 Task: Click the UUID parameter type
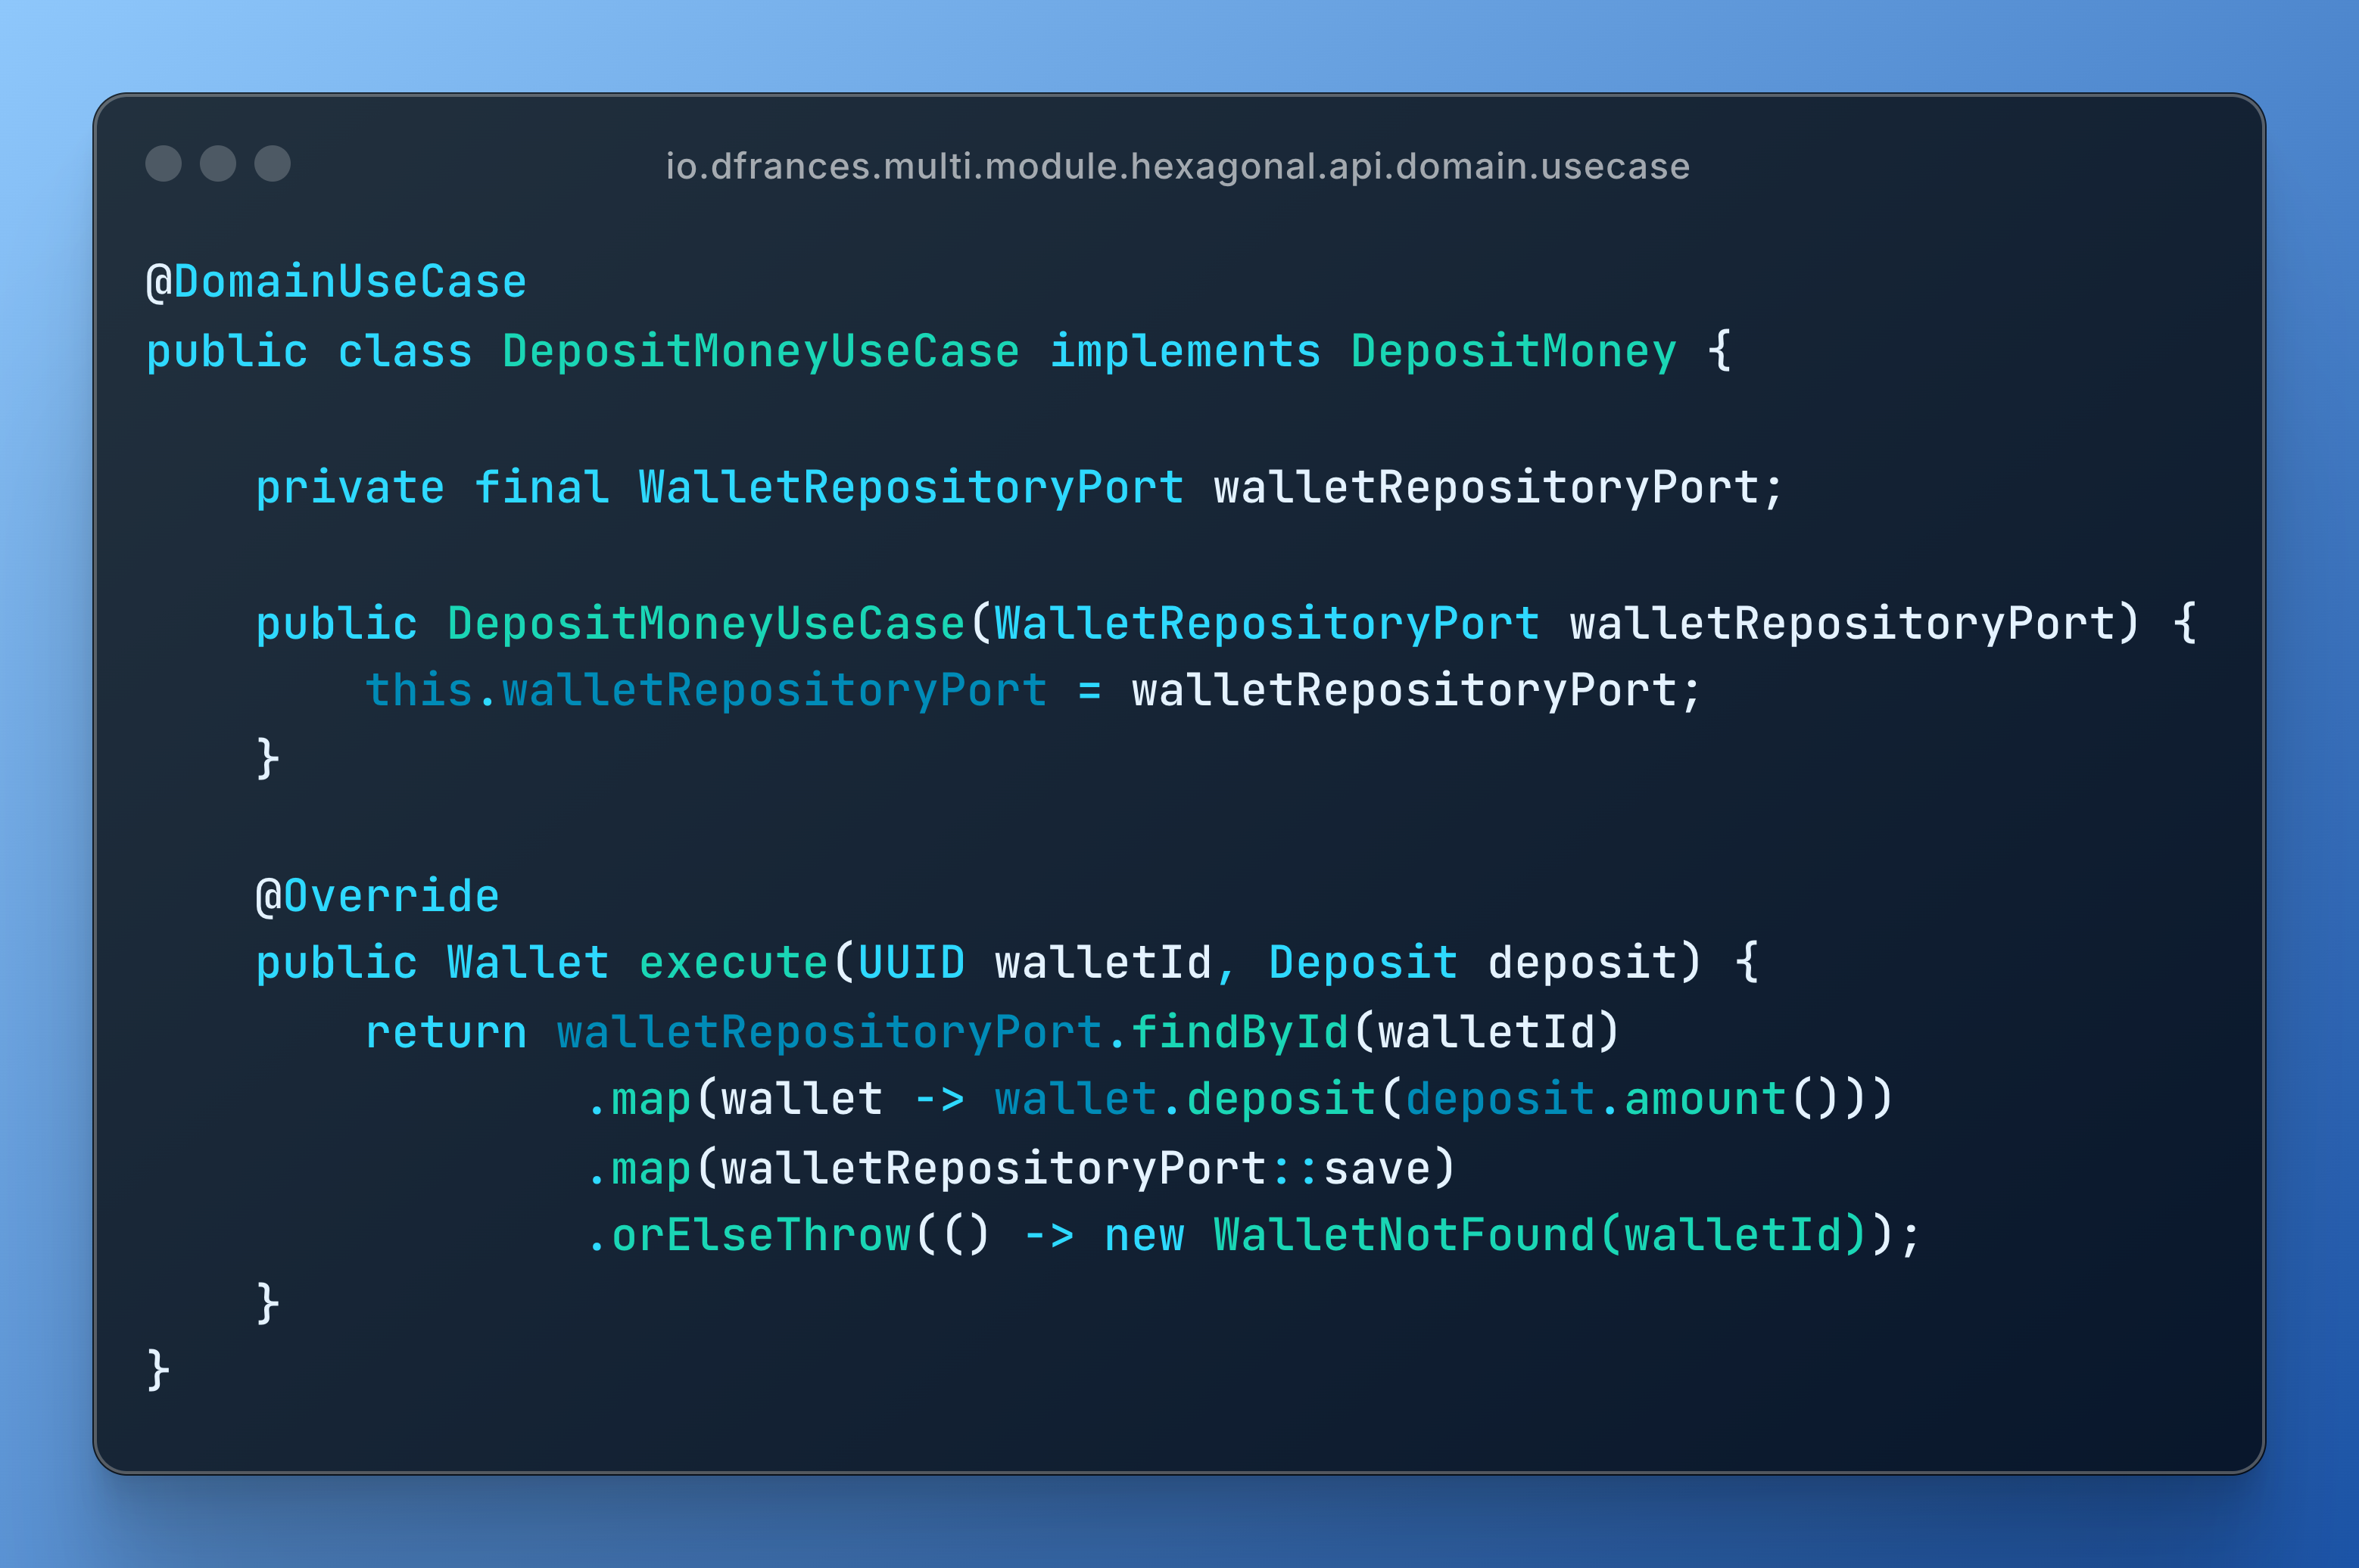coord(912,963)
